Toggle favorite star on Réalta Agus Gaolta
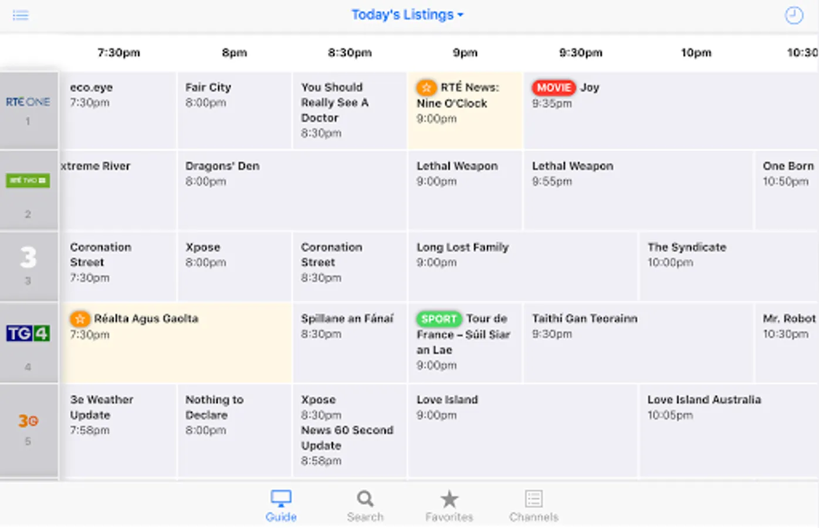This screenshot has width=819, height=528. (x=80, y=319)
